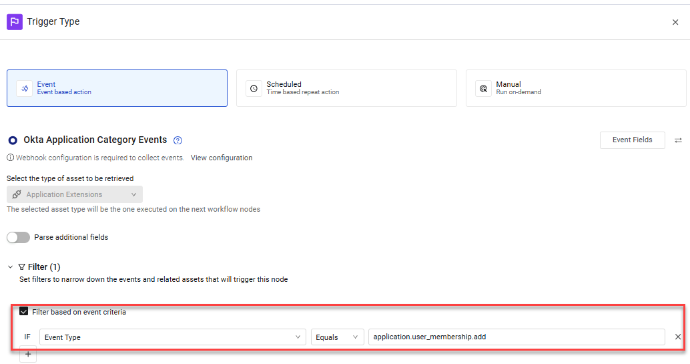Click the purple Trigger Type flag icon
This screenshot has width=690, height=364.
[x=15, y=21]
